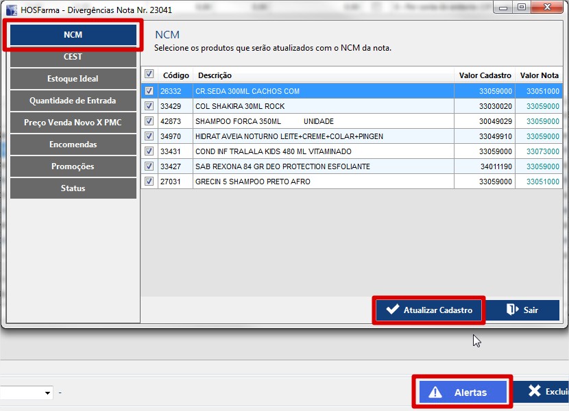
Task: Uncheck the CR.SEDA 300ML CACHOS COM row checkbox
Action: (149, 91)
